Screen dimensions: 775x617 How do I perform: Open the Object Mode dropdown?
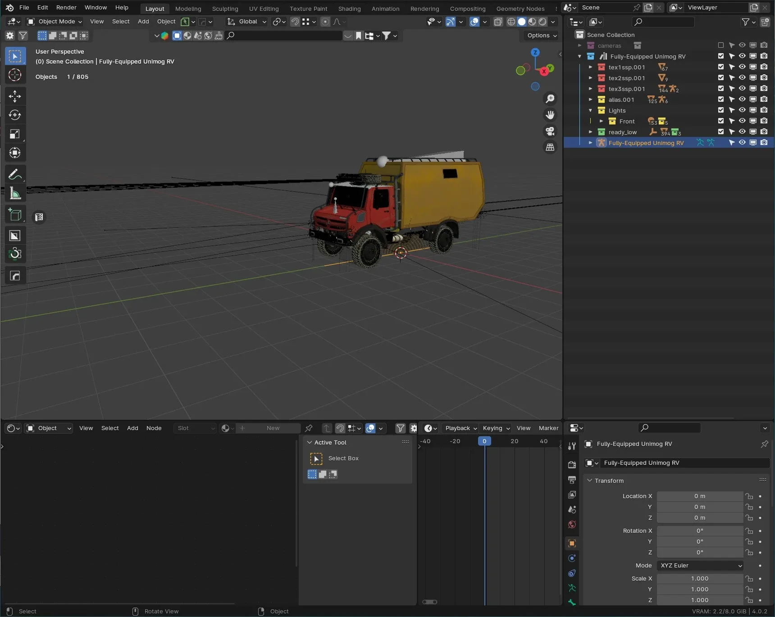55,22
